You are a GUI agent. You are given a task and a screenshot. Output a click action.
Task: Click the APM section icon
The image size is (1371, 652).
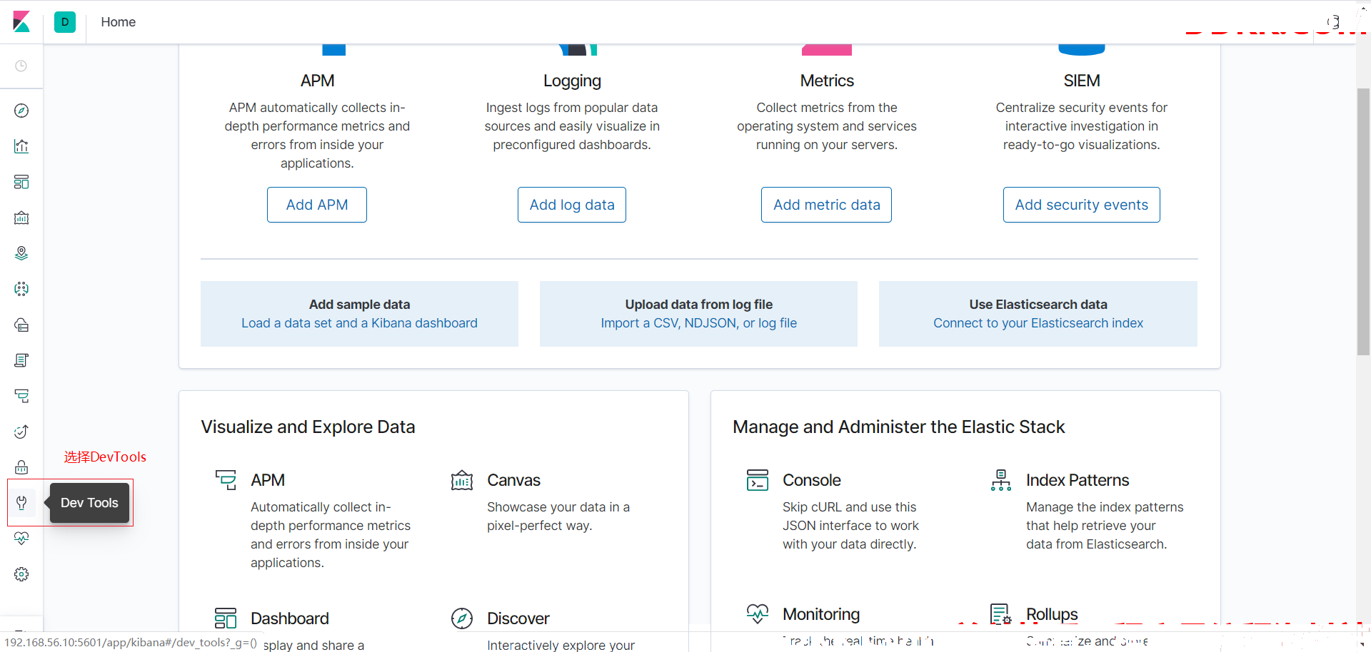coord(226,480)
